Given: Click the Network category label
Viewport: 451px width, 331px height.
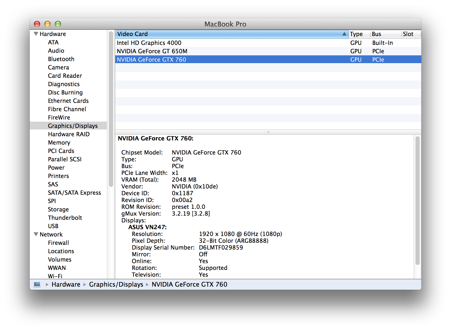Looking at the screenshot, I should pos(51,234).
